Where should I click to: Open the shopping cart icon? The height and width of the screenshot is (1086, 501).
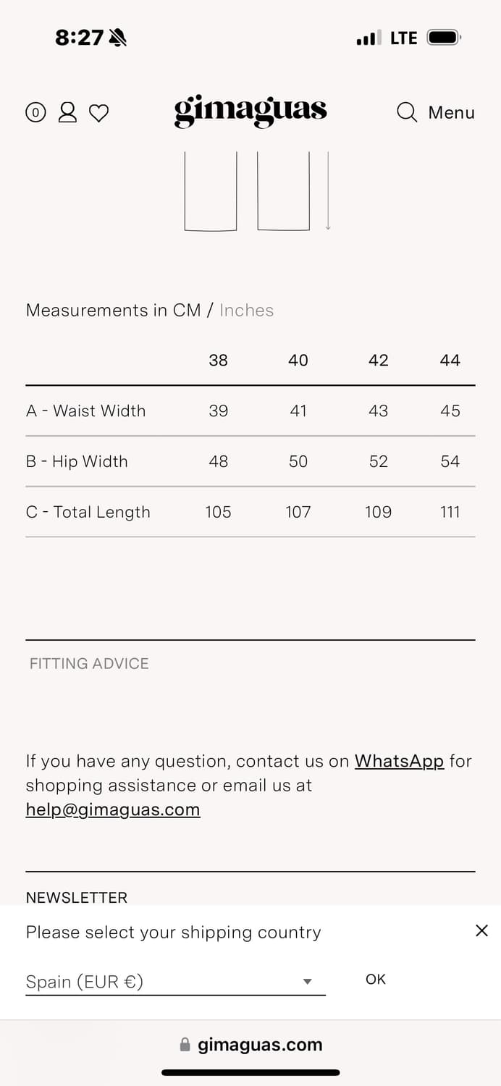coord(35,112)
